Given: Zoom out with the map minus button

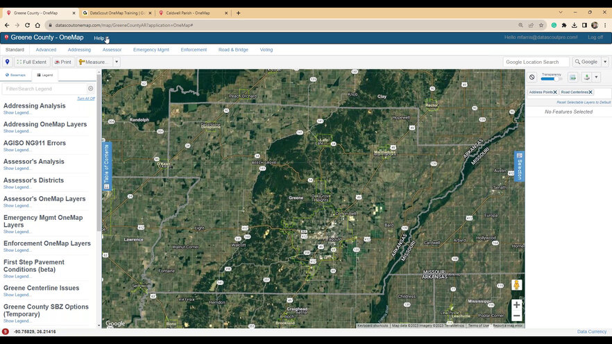Looking at the screenshot, I should pos(516,316).
